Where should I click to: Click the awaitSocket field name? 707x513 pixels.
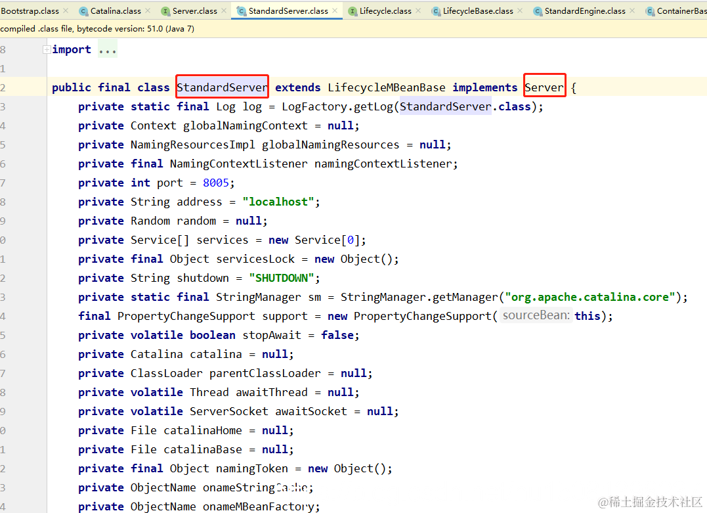pos(311,411)
